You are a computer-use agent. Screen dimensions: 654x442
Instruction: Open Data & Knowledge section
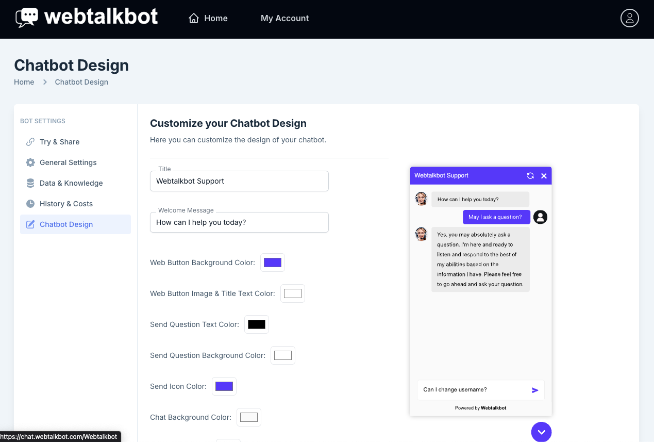[75, 183]
